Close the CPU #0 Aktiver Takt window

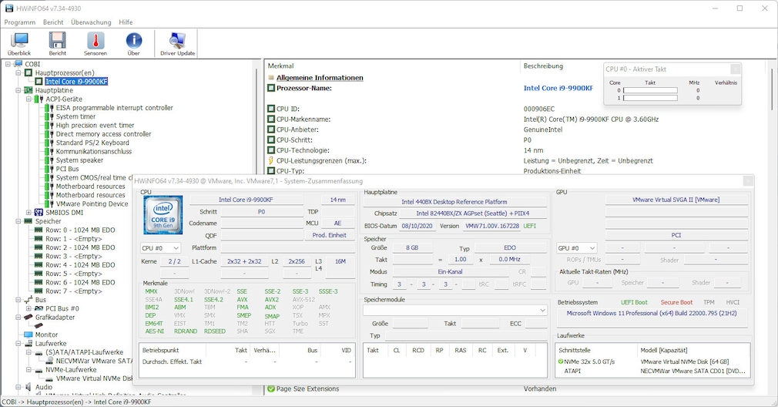coord(736,69)
